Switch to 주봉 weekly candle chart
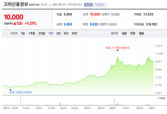 (133, 33)
